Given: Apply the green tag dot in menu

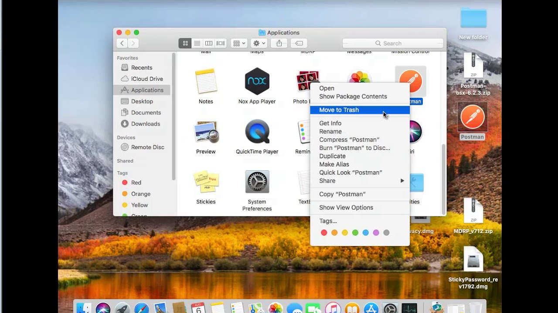Looking at the screenshot, I should click(355, 233).
